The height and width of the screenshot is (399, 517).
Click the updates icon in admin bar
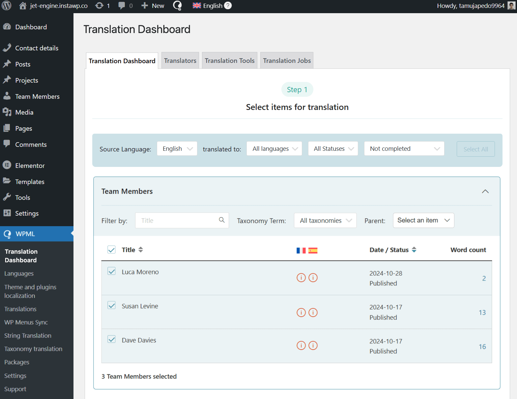100,6
